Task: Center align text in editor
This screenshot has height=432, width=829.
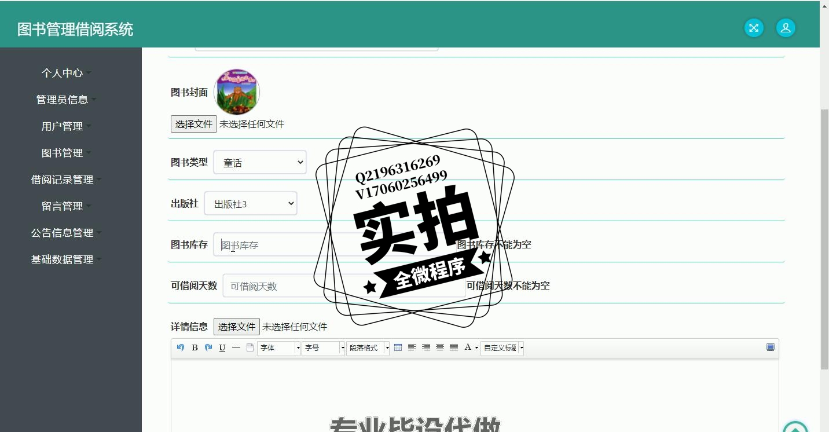Action: [440, 347]
